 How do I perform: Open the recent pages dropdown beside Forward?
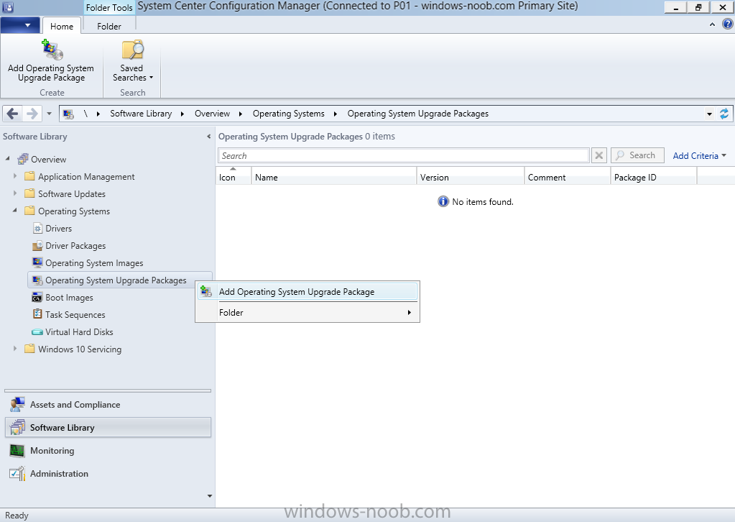click(50, 114)
